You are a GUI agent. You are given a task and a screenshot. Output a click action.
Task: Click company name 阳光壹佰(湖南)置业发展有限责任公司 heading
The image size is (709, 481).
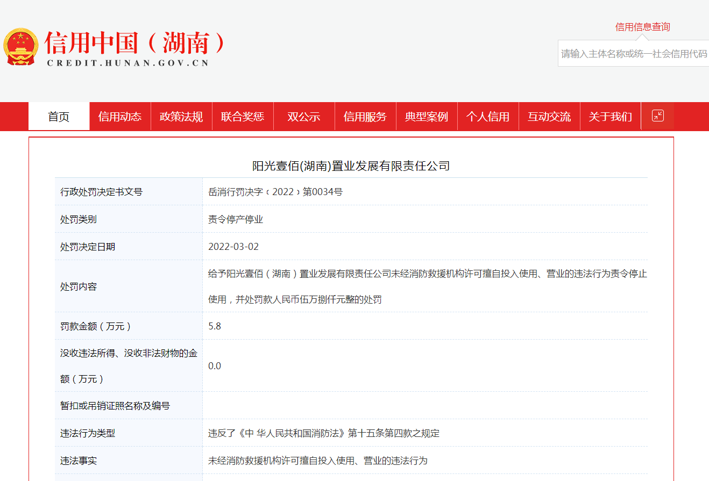(x=351, y=166)
